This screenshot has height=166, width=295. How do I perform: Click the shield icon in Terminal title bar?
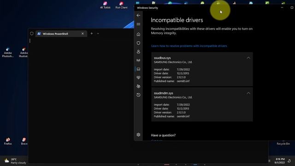point(32,34)
